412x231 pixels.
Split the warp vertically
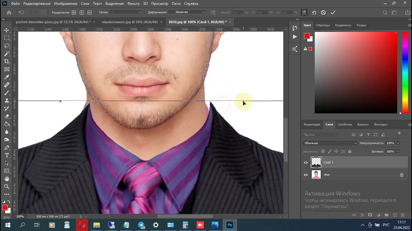82,13
